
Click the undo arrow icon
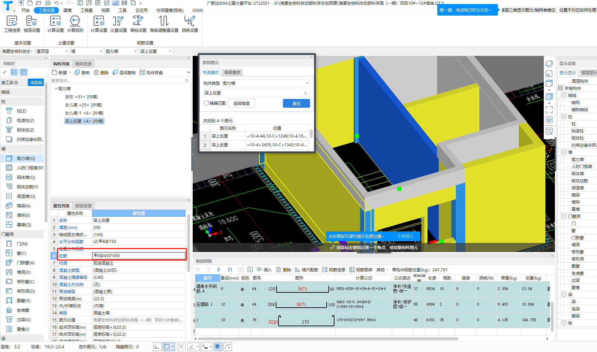click(x=57, y=3)
